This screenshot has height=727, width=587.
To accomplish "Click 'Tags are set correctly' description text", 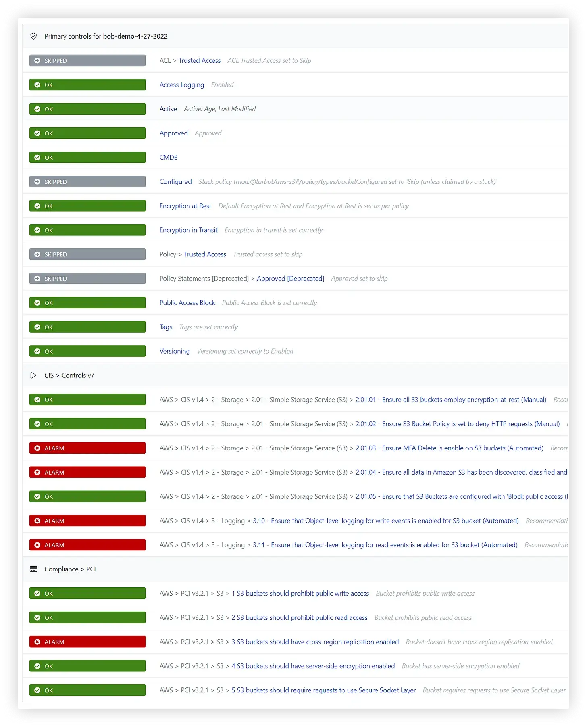I will tap(208, 327).
